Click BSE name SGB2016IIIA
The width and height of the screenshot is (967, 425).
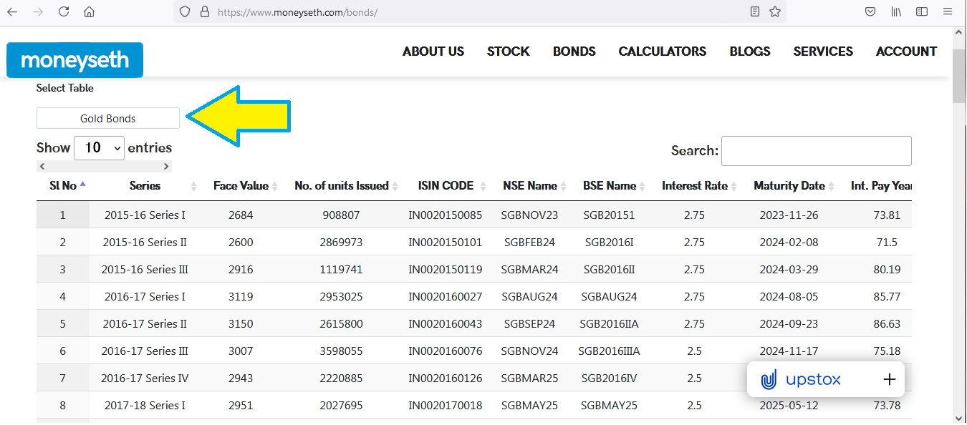click(610, 351)
